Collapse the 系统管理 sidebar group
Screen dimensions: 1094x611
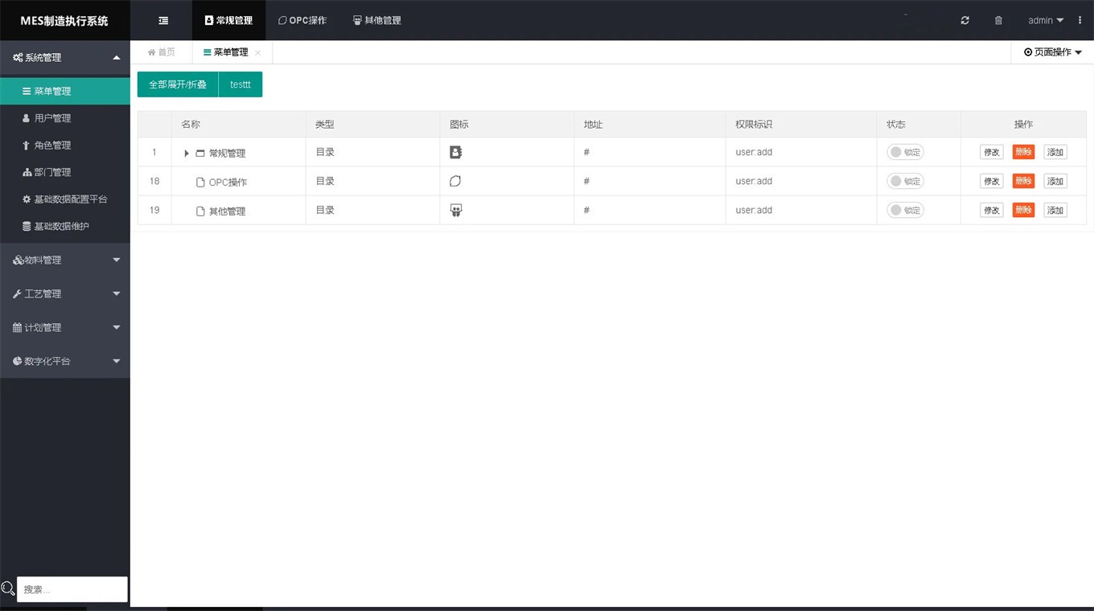(65, 58)
